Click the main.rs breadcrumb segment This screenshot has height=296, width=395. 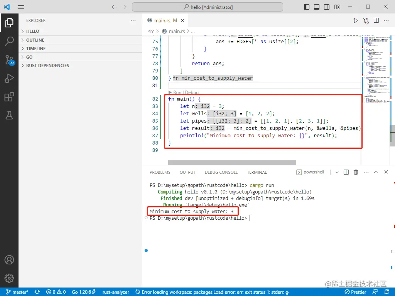pos(177,32)
